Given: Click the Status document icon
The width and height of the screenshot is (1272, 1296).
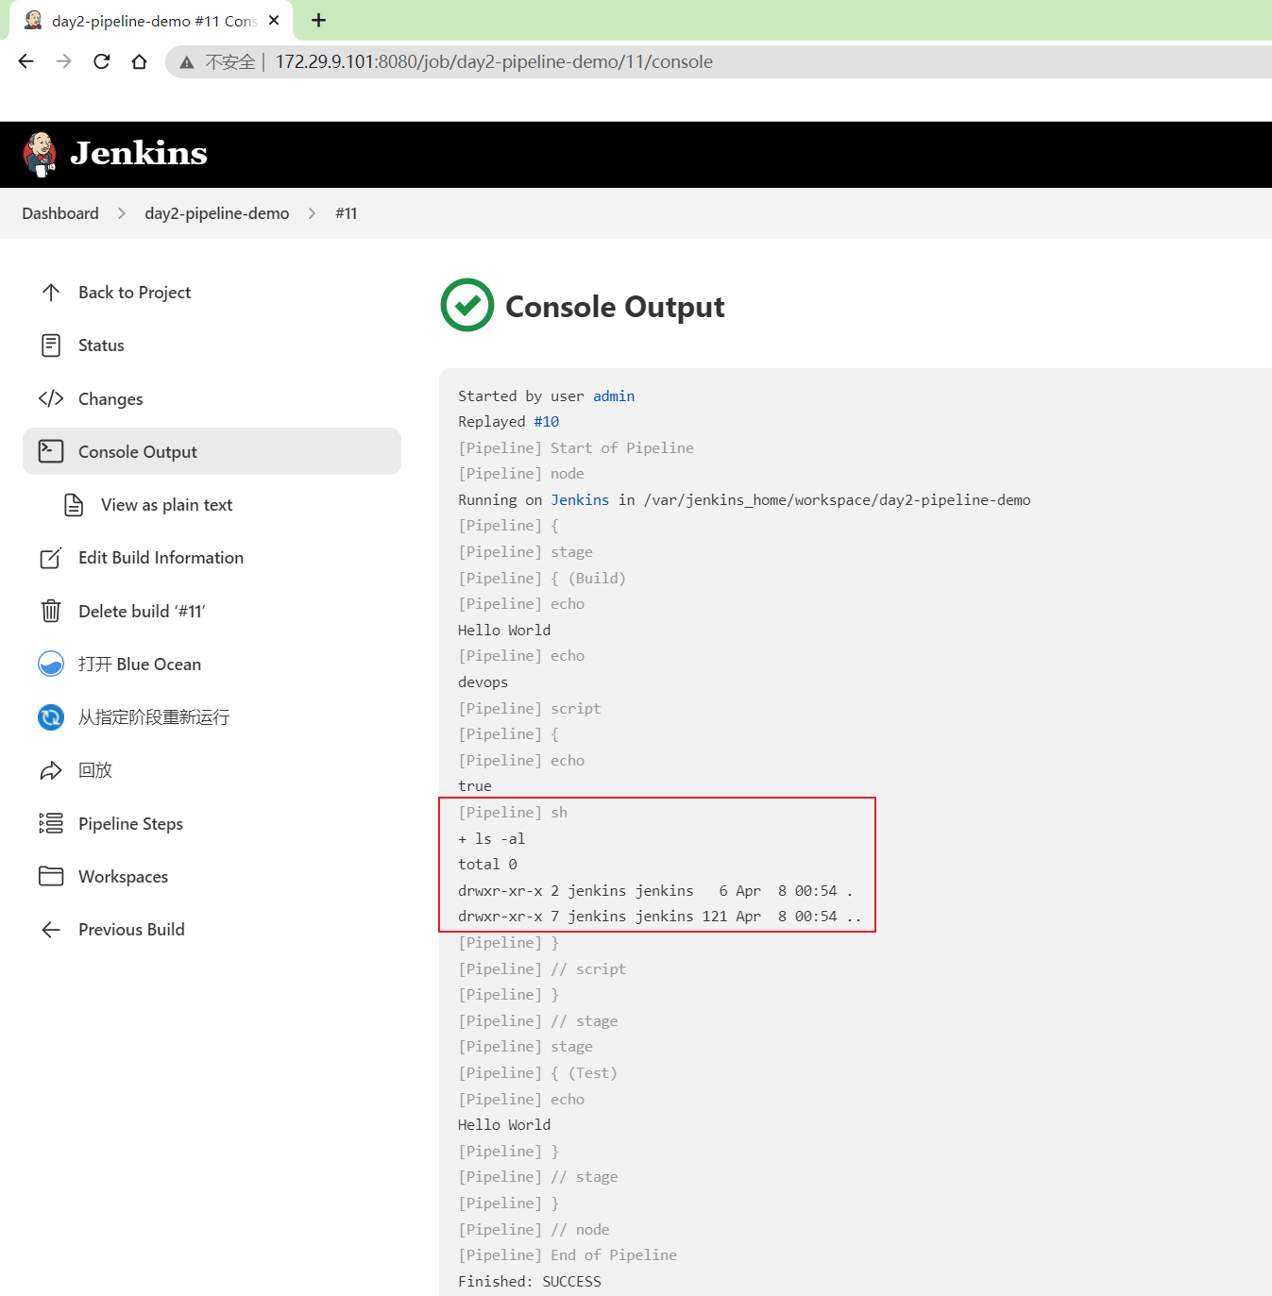Looking at the screenshot, I should (51, 345).
